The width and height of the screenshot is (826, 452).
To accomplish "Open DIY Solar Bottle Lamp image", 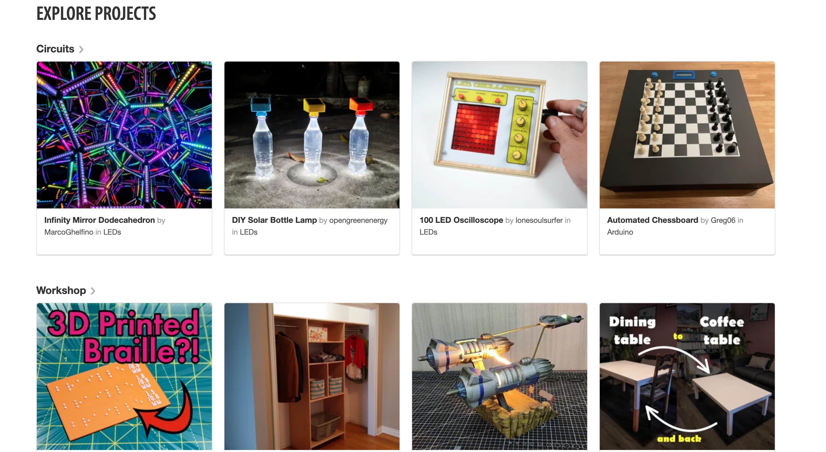I will [312, 135].
